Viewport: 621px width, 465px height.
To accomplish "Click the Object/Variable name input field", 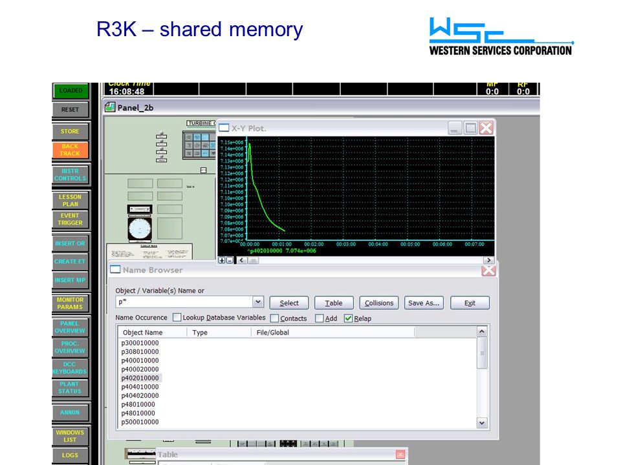I will 184,302.
